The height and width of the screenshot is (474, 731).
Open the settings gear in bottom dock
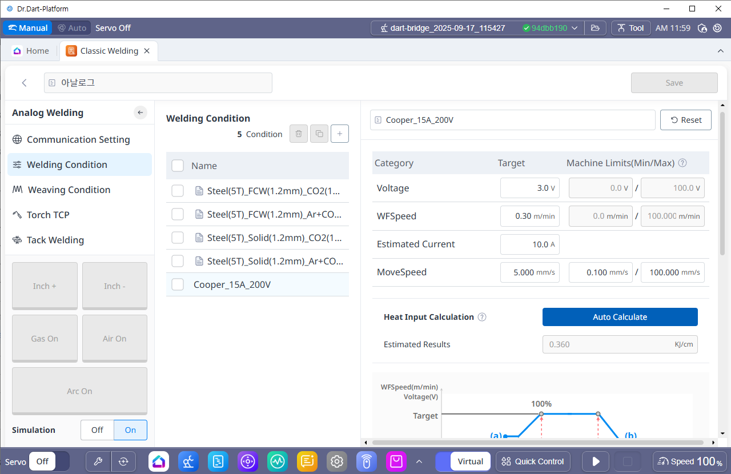[336, 461]
